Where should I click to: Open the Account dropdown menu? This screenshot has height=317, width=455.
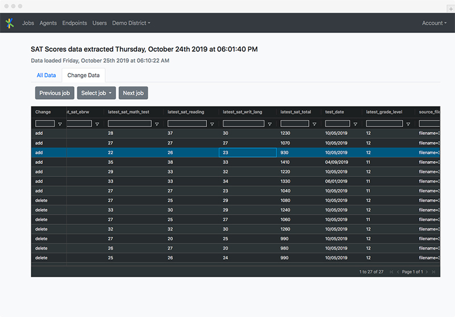click(x=434, y=23)
